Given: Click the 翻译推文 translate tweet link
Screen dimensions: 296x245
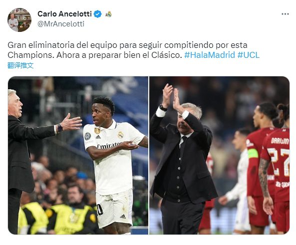Looking at the screenshot, I should point(20,65).
